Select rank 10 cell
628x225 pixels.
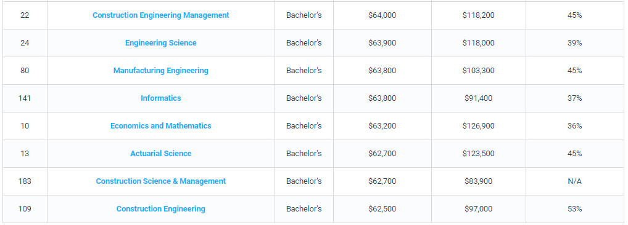coord(25,125)
